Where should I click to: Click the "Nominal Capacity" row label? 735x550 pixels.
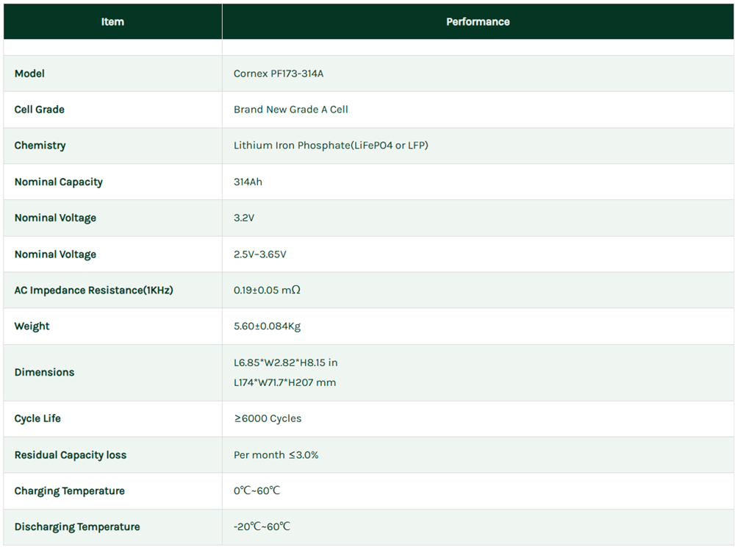coord(59,182)
